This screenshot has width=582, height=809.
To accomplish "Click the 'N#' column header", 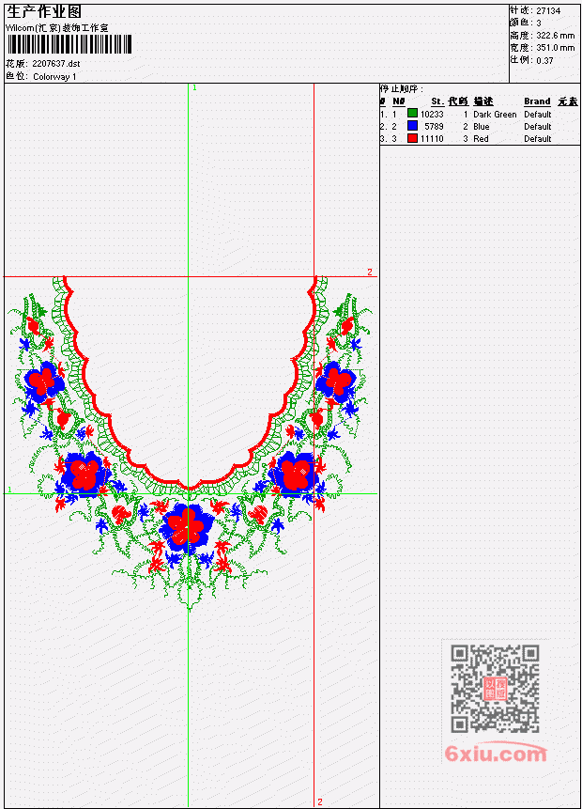I will 398,101.
